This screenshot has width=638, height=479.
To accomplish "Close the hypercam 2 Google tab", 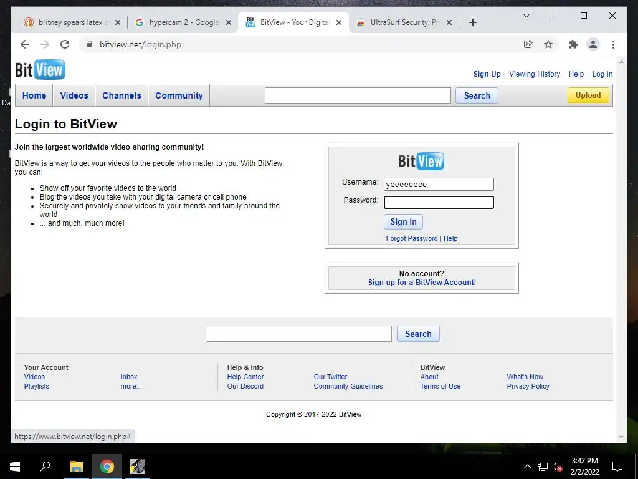I will pyautogui.click(x=229, y=22).
